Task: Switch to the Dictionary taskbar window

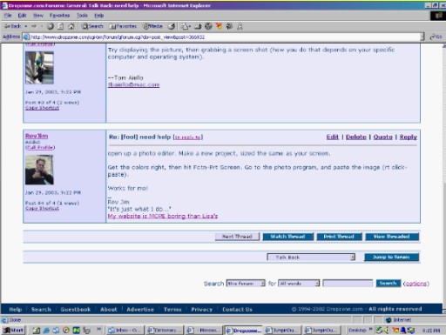Action: [x=165, y=330]
